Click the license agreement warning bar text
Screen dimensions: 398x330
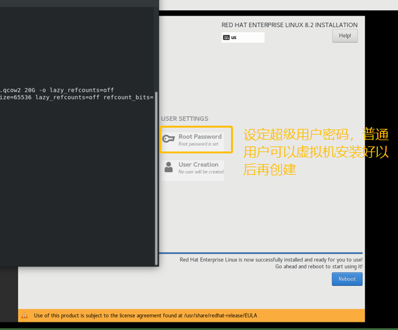coord(146,316)
